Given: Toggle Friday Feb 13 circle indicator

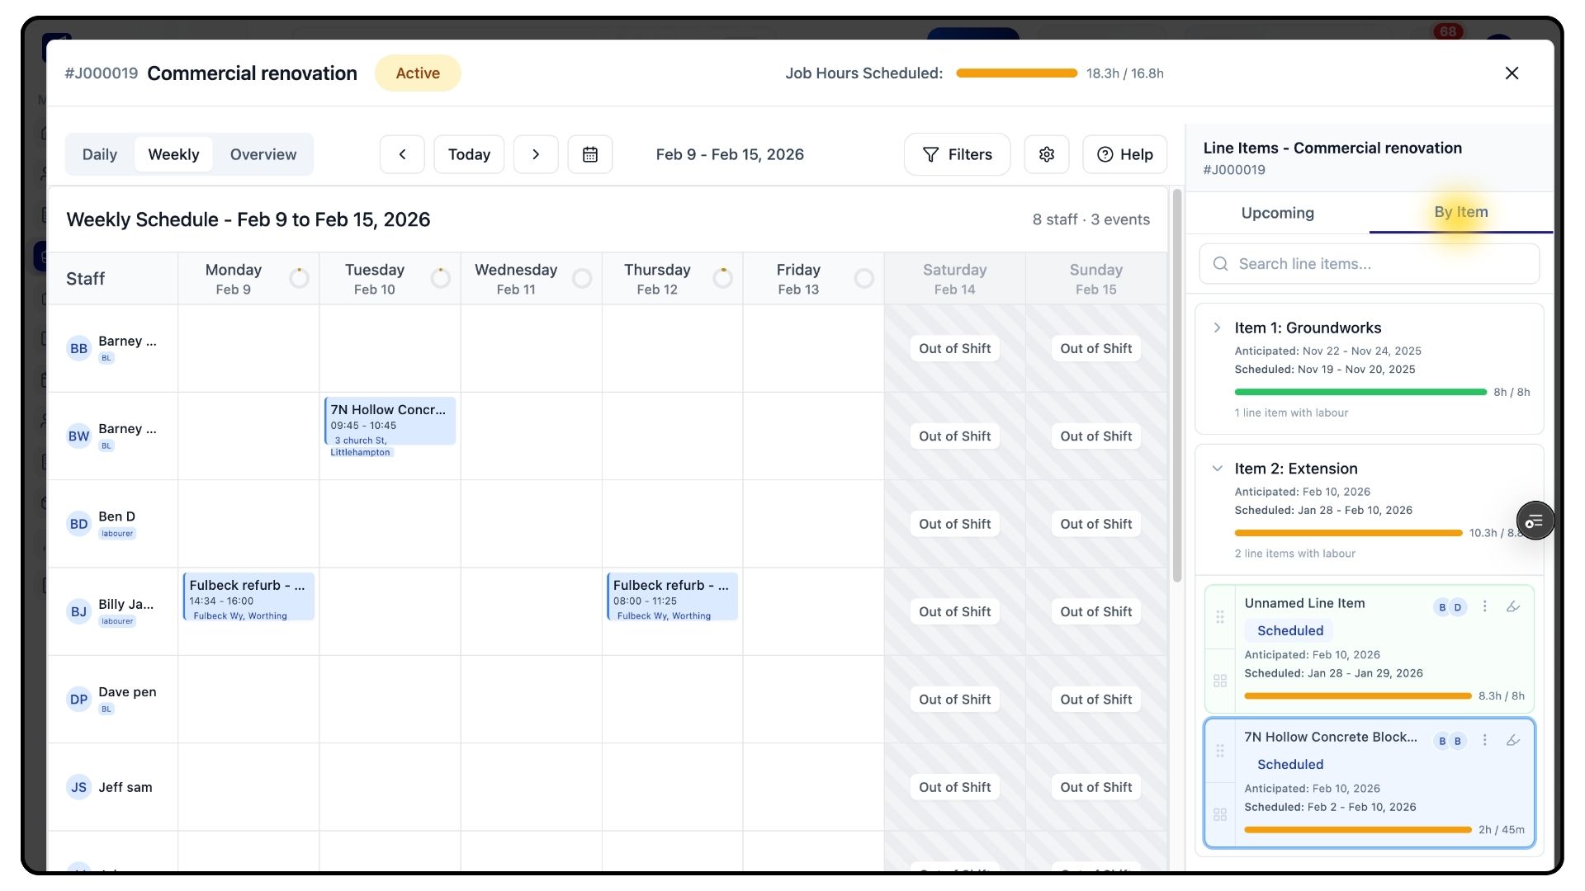Looking at the screenshot, I should [863, 278].
